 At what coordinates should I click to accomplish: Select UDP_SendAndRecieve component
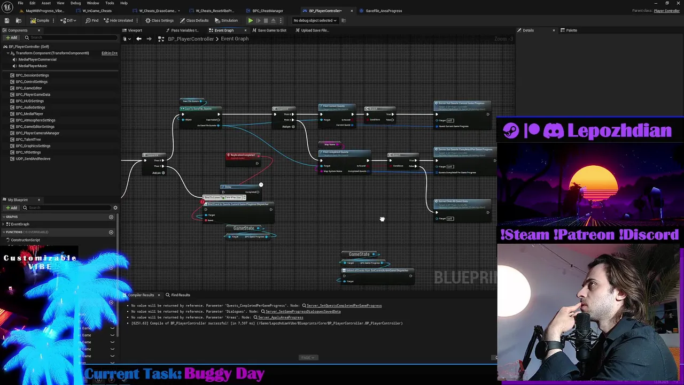pyautogui.click(x=33, y=159)
